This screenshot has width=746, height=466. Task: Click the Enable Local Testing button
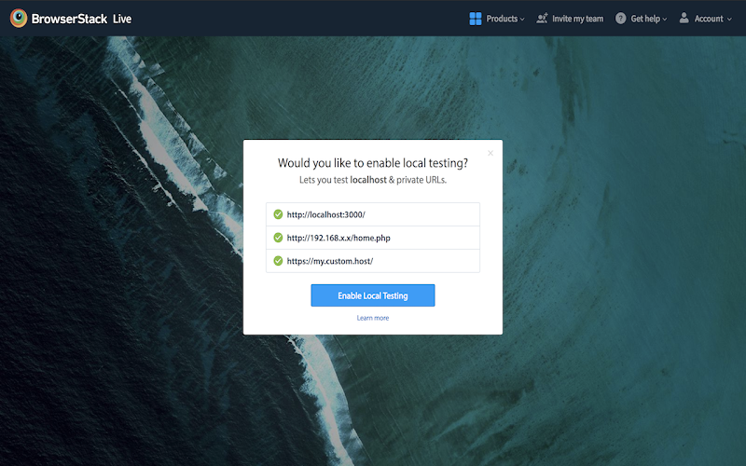click(x=372, y=295)
